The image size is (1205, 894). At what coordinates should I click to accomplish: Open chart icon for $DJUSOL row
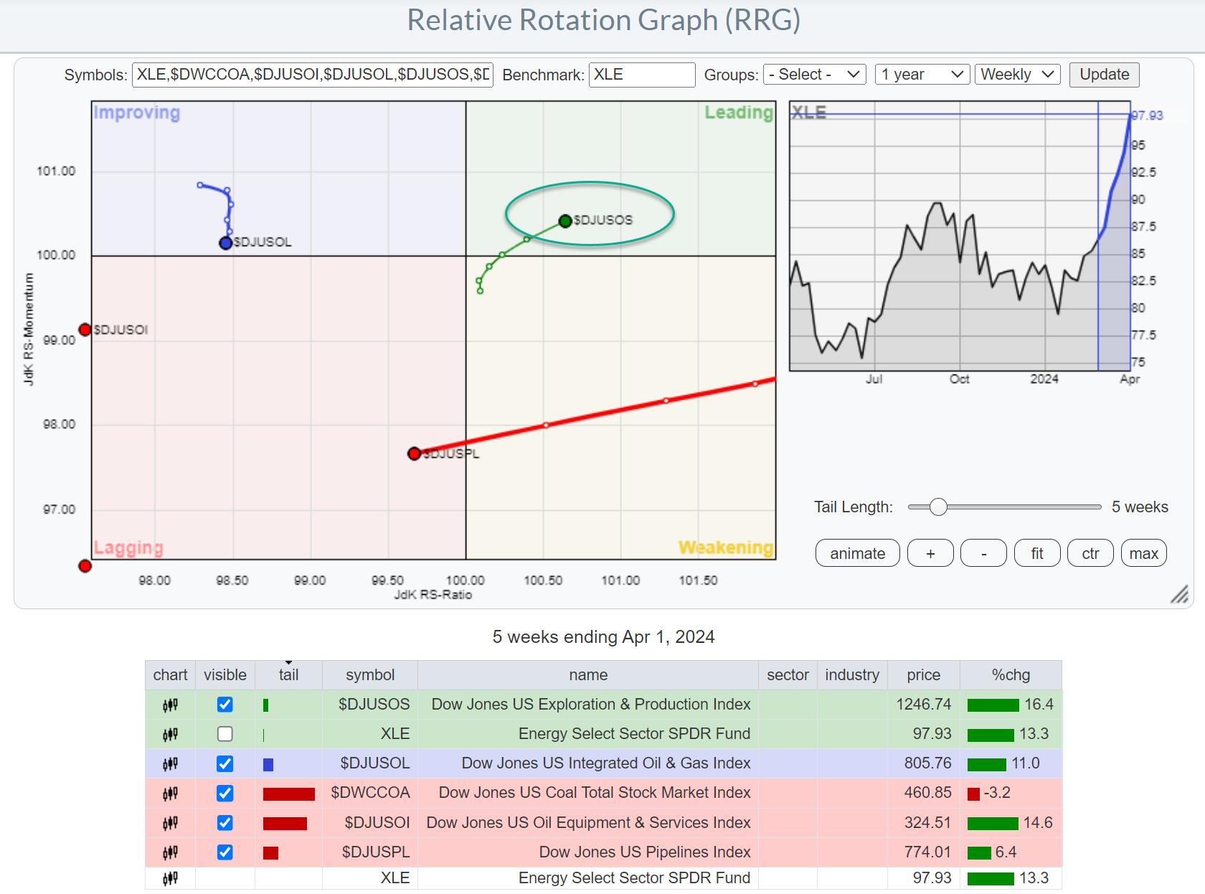(x=170, y=763)
